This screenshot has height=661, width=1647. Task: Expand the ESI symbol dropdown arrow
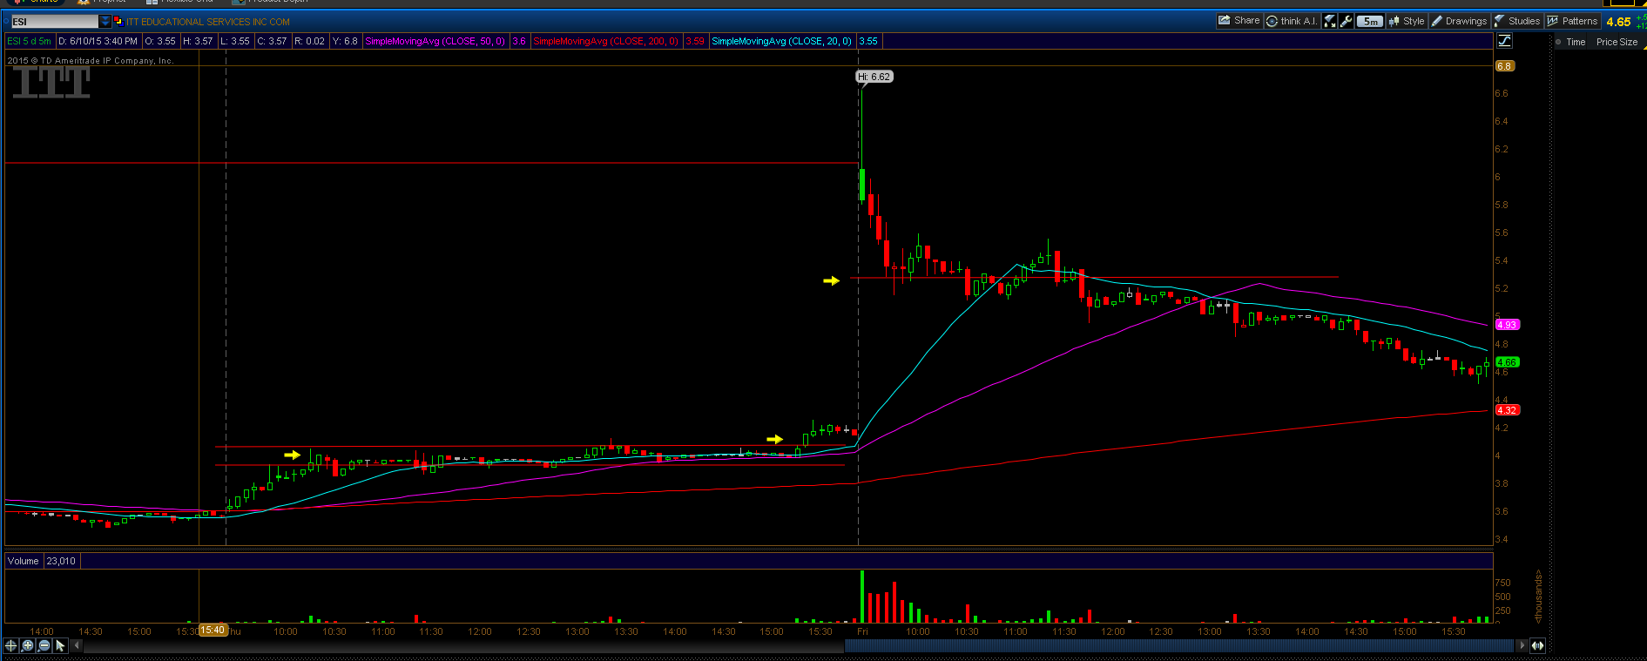point(105,21)
